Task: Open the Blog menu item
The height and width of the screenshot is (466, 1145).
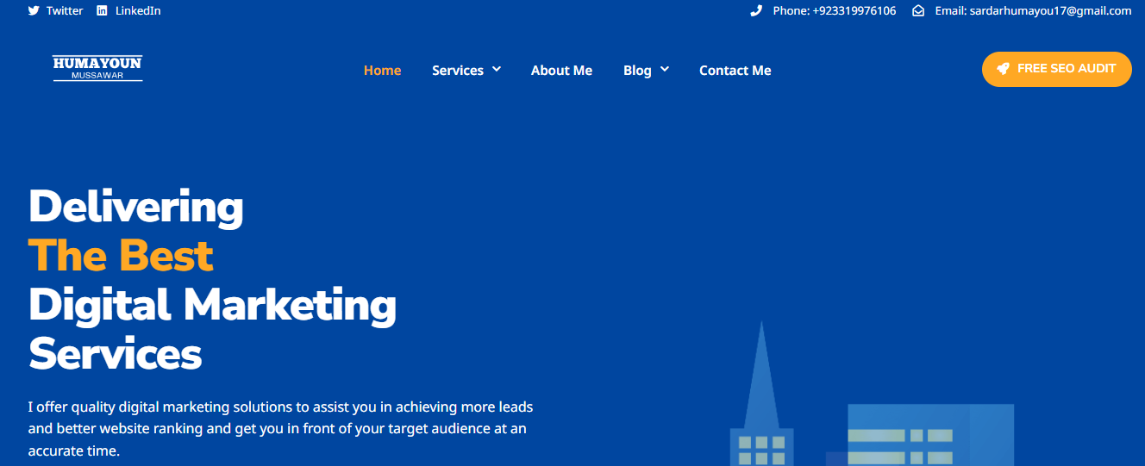Action: tap(637, 71)
